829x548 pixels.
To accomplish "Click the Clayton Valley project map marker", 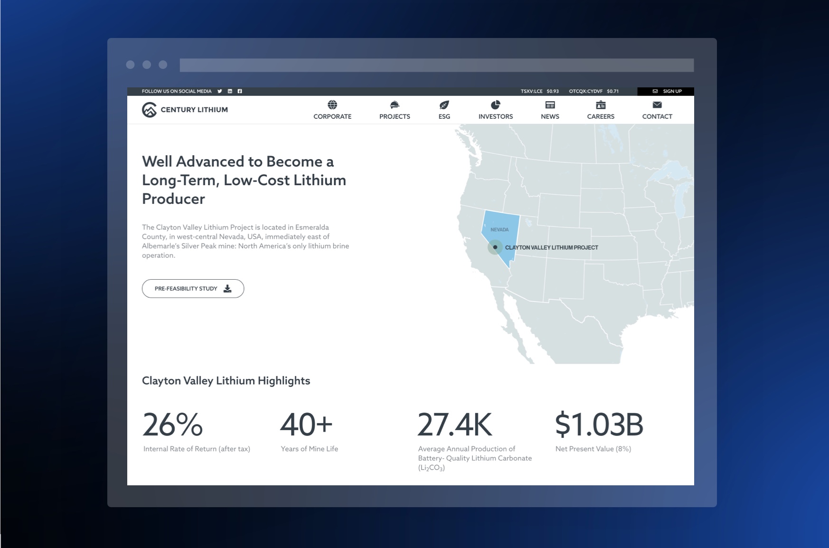I will pos(495,247).
